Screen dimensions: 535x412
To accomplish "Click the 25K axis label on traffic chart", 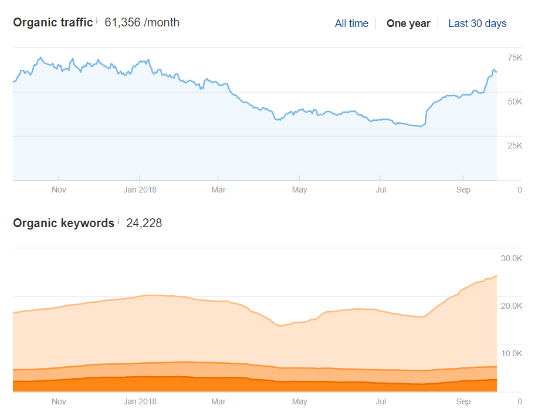I will 514,146.
